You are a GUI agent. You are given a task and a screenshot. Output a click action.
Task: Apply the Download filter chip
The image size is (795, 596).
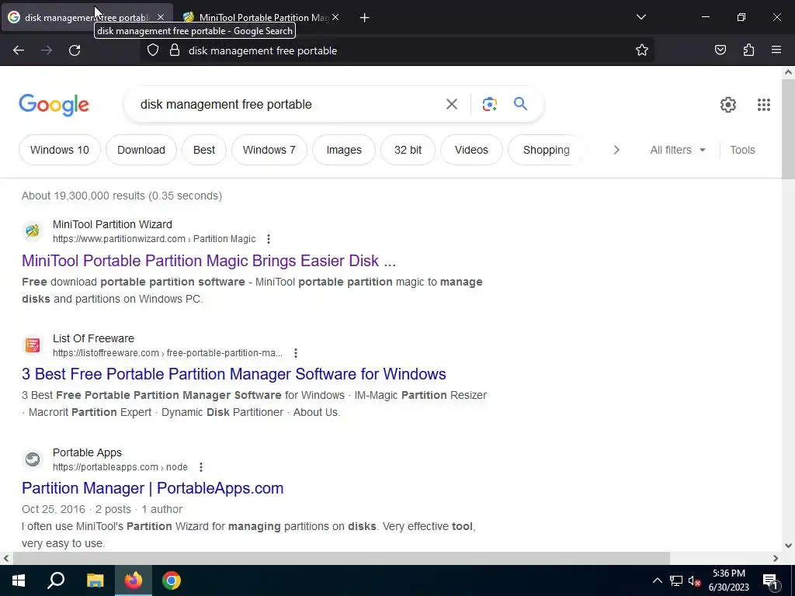point(141,150)
